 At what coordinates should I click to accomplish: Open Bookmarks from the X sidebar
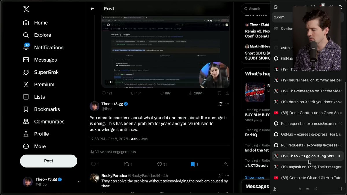(47, 109)
